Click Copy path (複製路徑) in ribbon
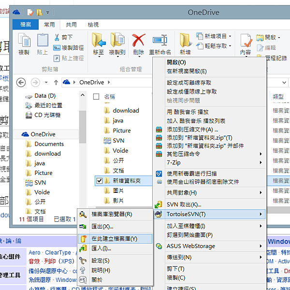The image size is (290, 290). 69,48
